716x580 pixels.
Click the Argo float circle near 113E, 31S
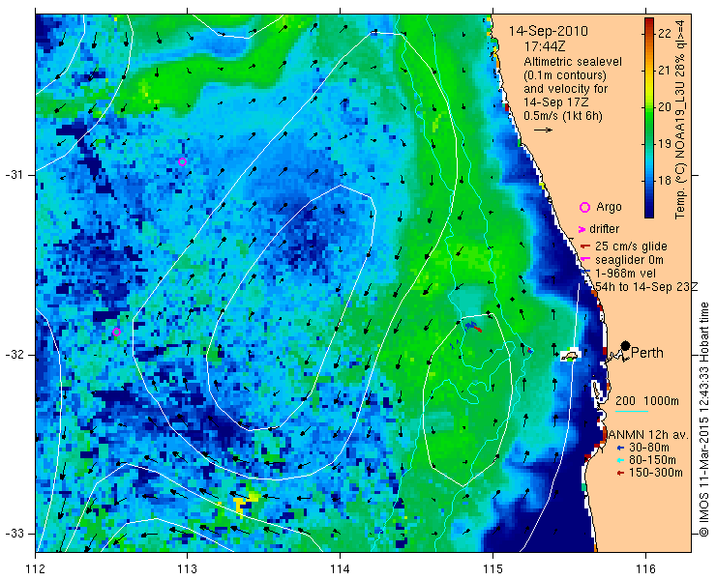[x=182, y=161]
